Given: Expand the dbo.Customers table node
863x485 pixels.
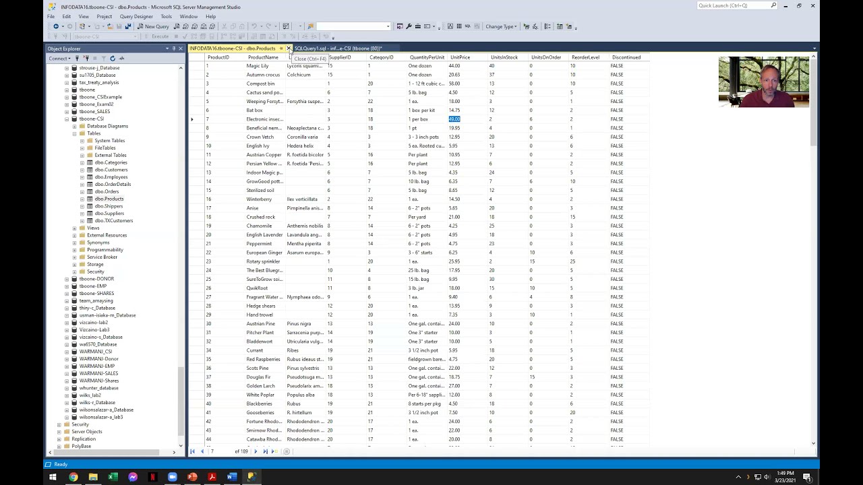Looking at the screenshot, I should point(82,170).
